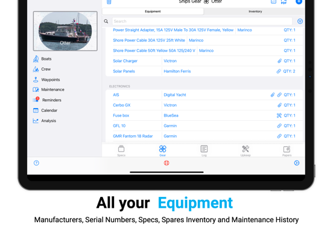
Task: Switch to the Inventory segment
Action: (x=255, y=11)
